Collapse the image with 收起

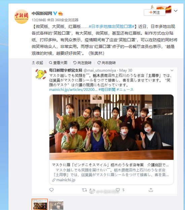tap(37, 63)
